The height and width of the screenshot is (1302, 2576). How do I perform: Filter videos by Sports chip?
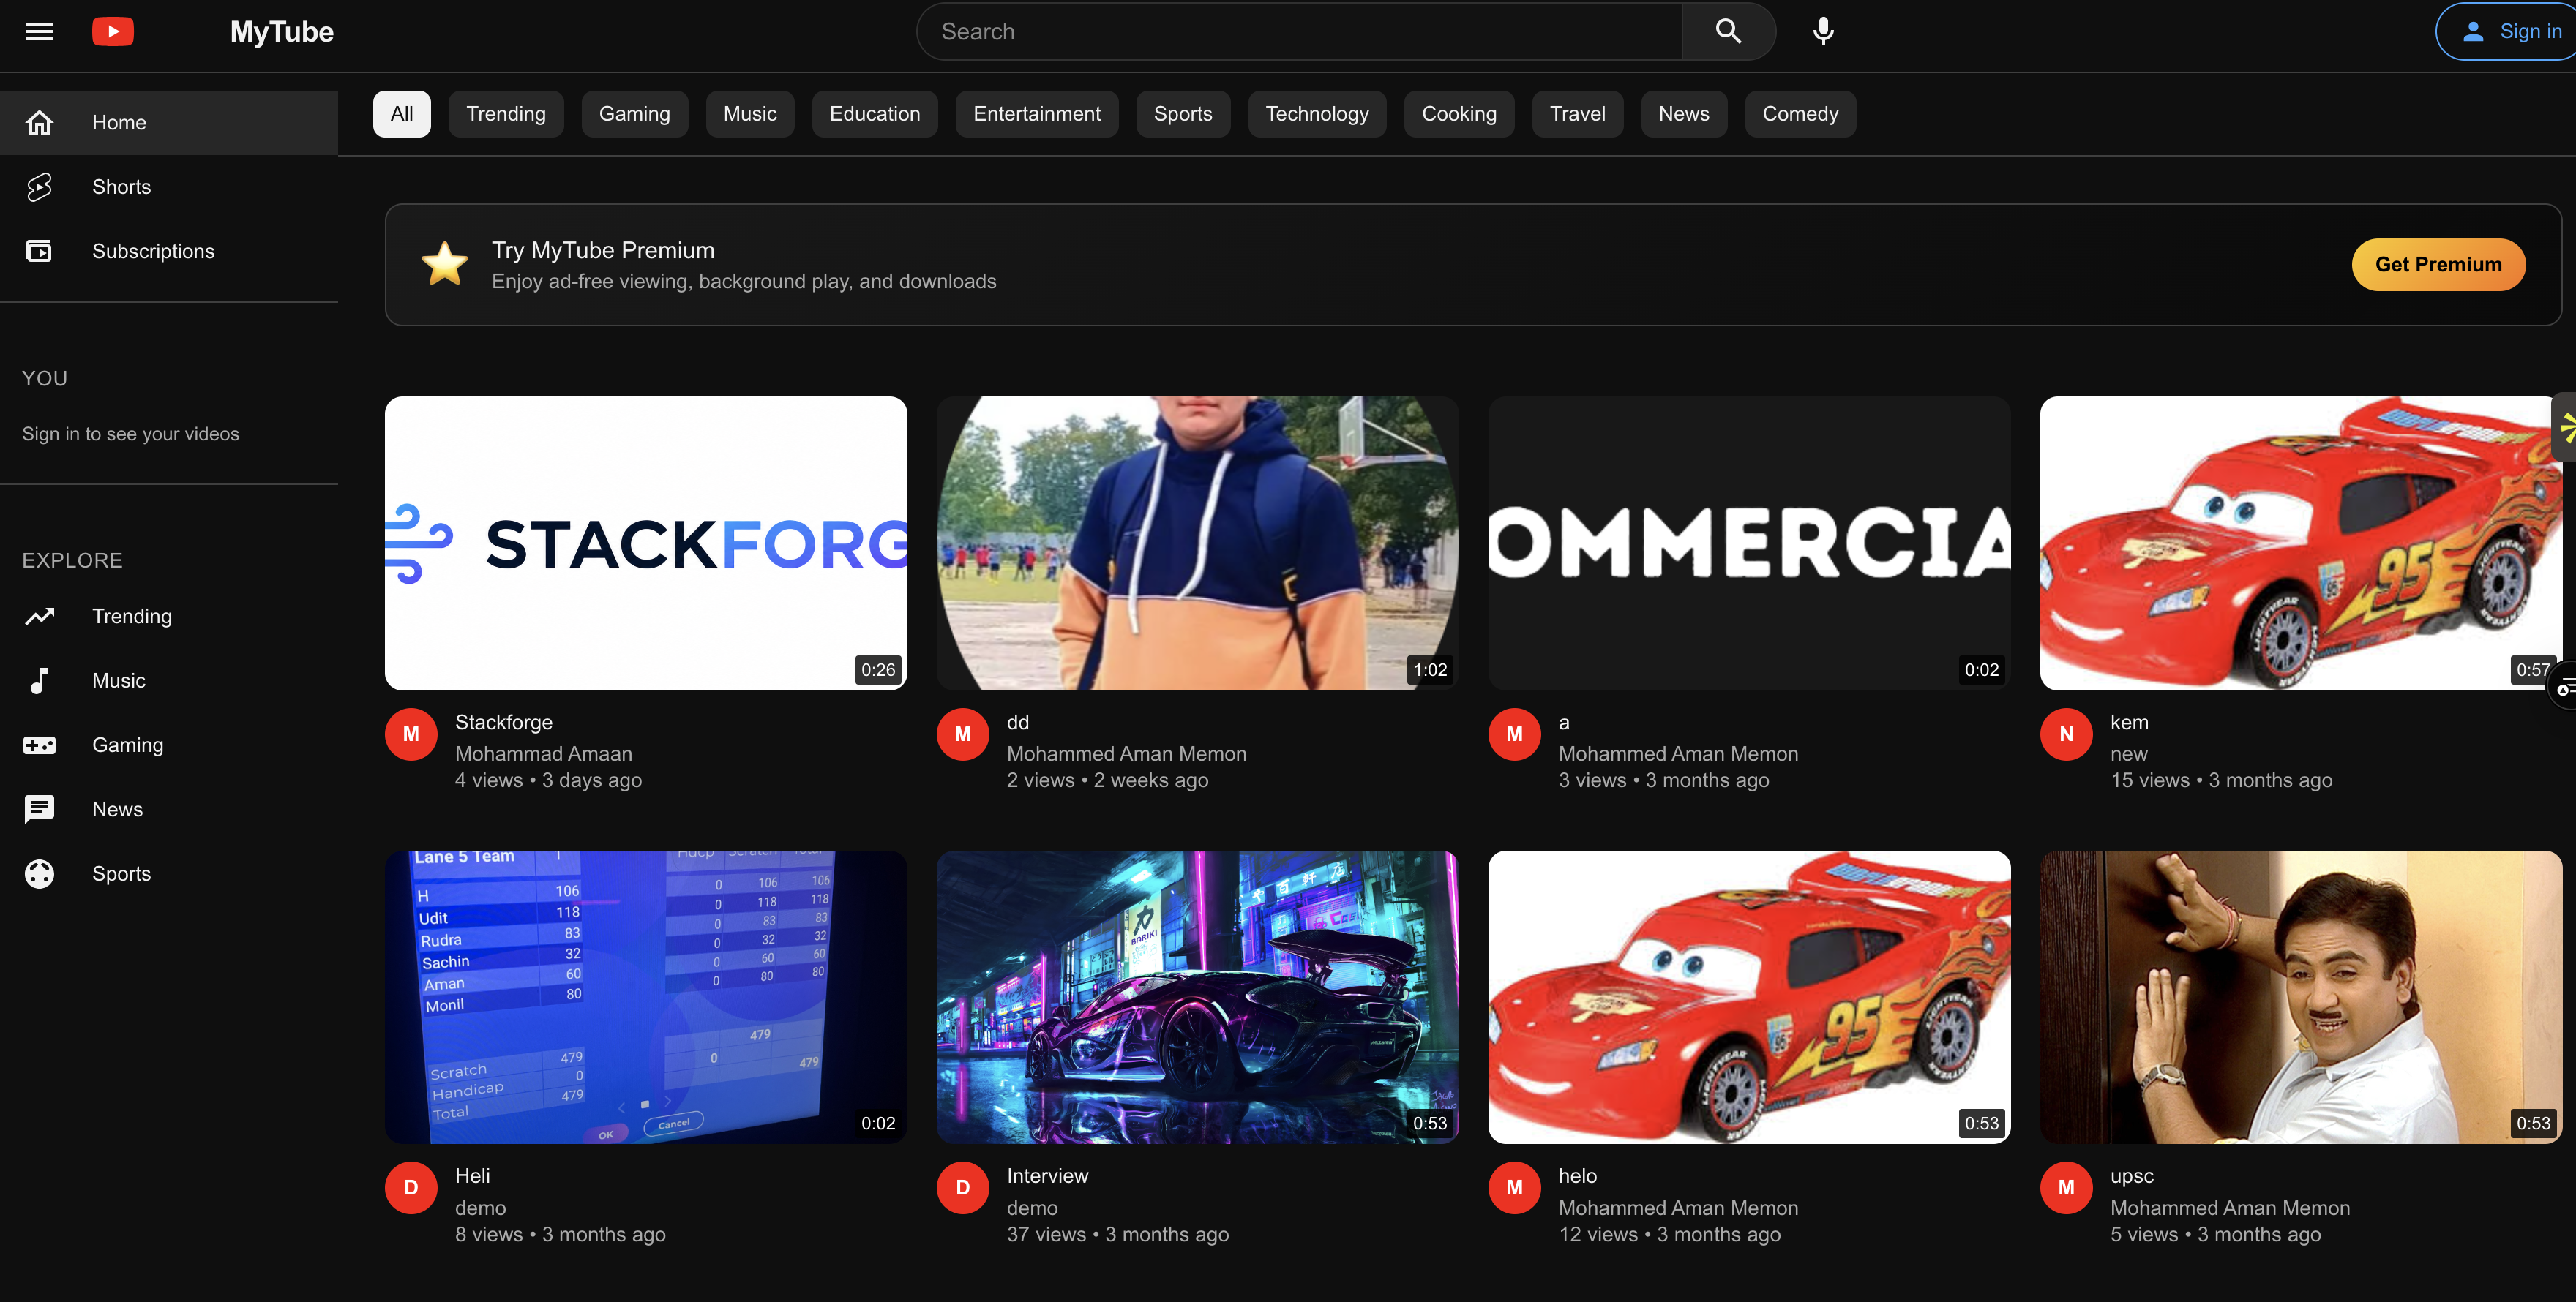[1183, 114]
